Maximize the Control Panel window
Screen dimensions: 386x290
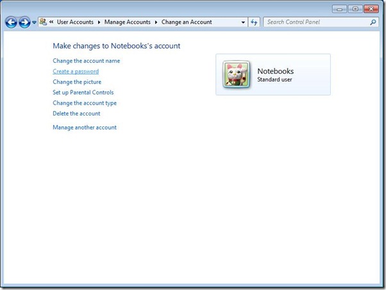[355, 9]
